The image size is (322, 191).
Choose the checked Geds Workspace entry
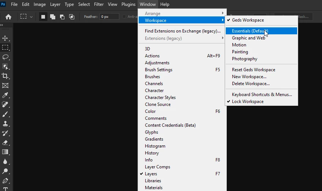tap(261, 20)
